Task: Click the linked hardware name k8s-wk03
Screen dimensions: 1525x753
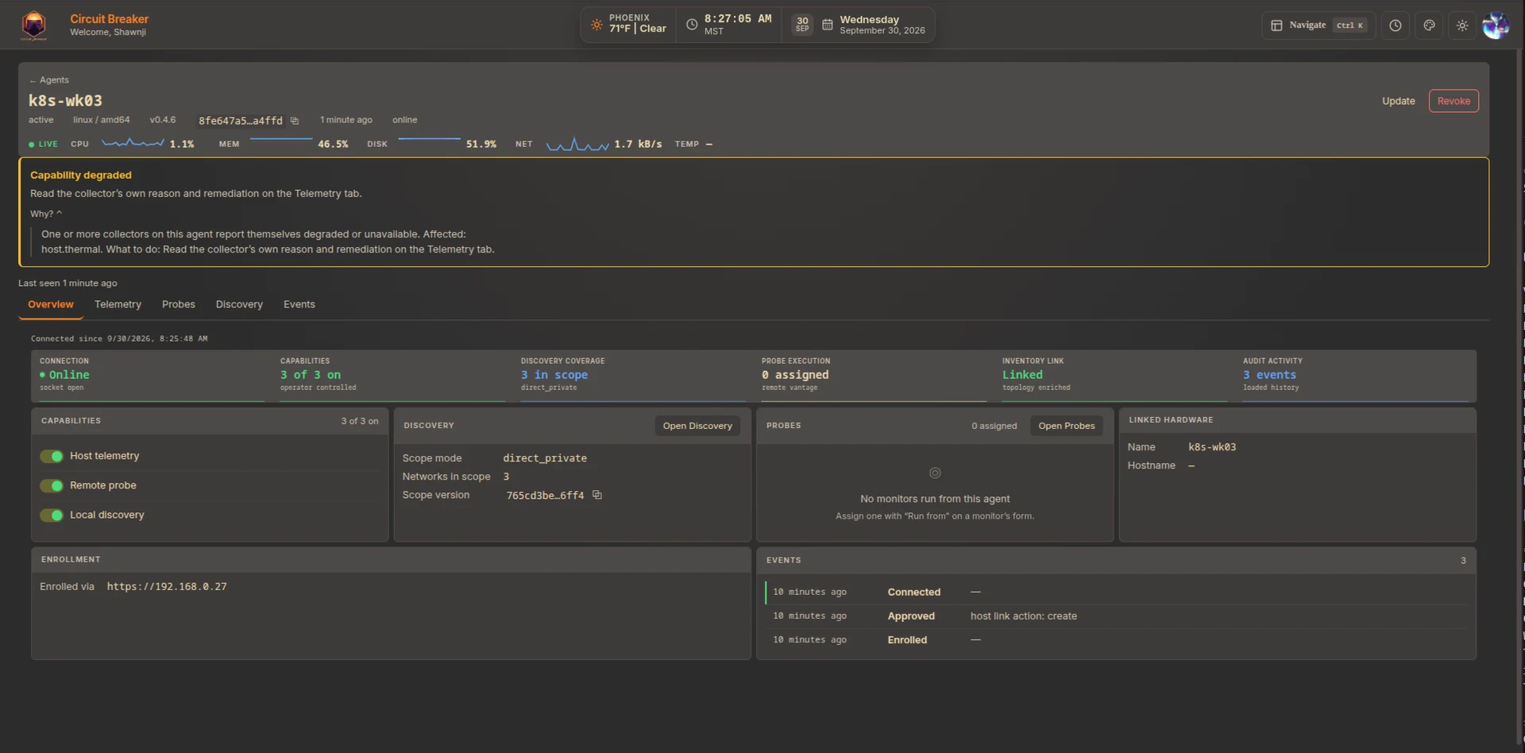Action: pyautogui.click(x=1212, y=447)
